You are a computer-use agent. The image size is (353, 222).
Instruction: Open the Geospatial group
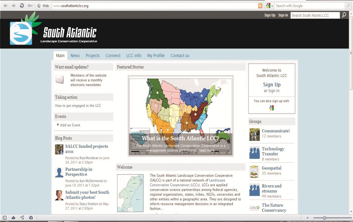coord(272,168)
